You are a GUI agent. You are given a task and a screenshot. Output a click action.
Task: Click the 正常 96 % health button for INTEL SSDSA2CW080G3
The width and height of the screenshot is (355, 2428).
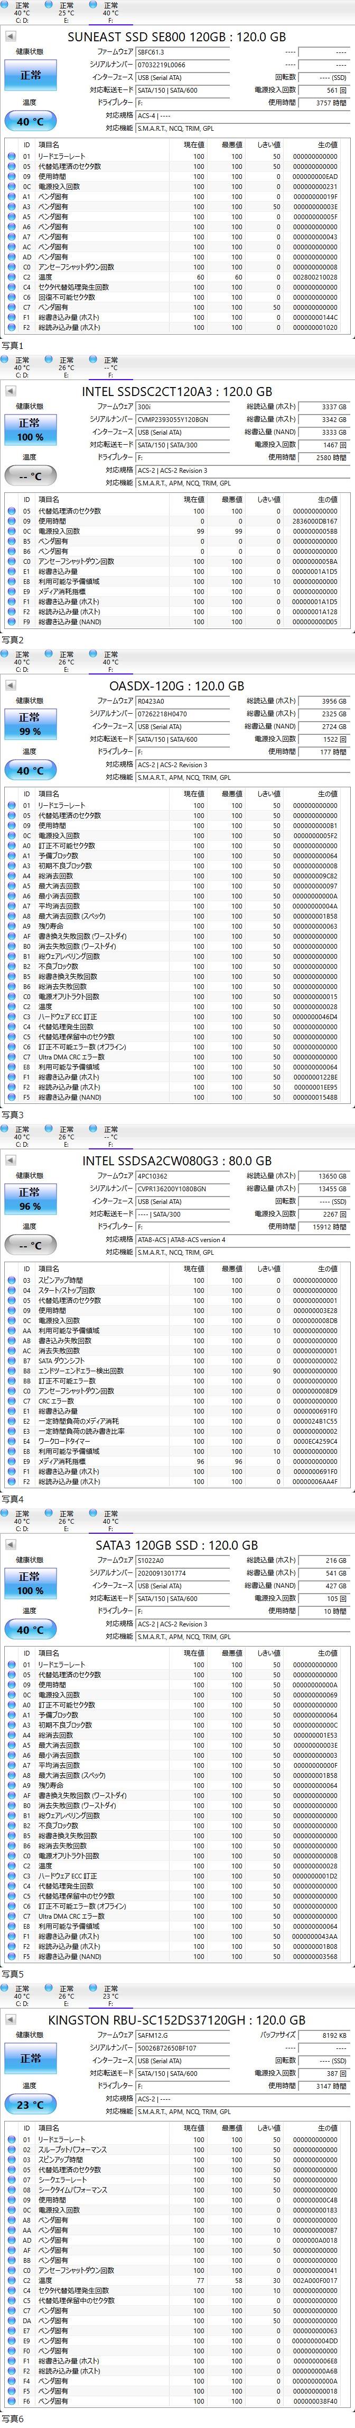[30, 1198]
